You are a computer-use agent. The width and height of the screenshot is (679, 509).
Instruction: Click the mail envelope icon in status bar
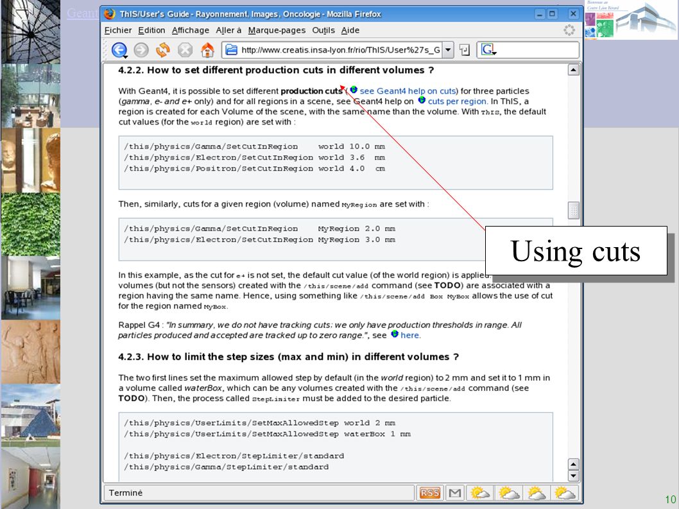coord(454,492)
